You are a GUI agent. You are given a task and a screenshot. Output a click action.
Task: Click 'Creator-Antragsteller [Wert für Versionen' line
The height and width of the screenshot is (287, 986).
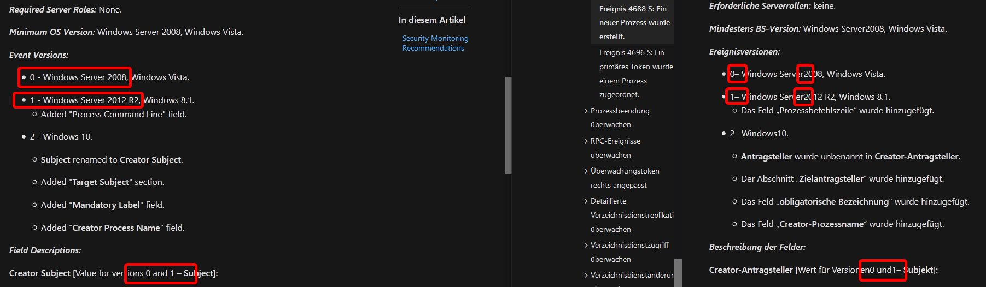(x=824, y=270)
